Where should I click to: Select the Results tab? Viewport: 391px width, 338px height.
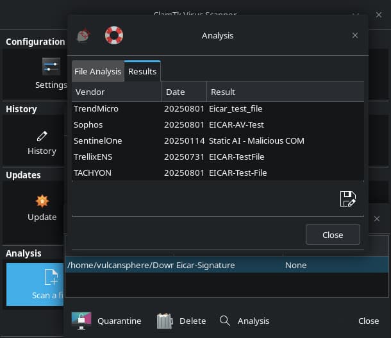click(142, 71)
